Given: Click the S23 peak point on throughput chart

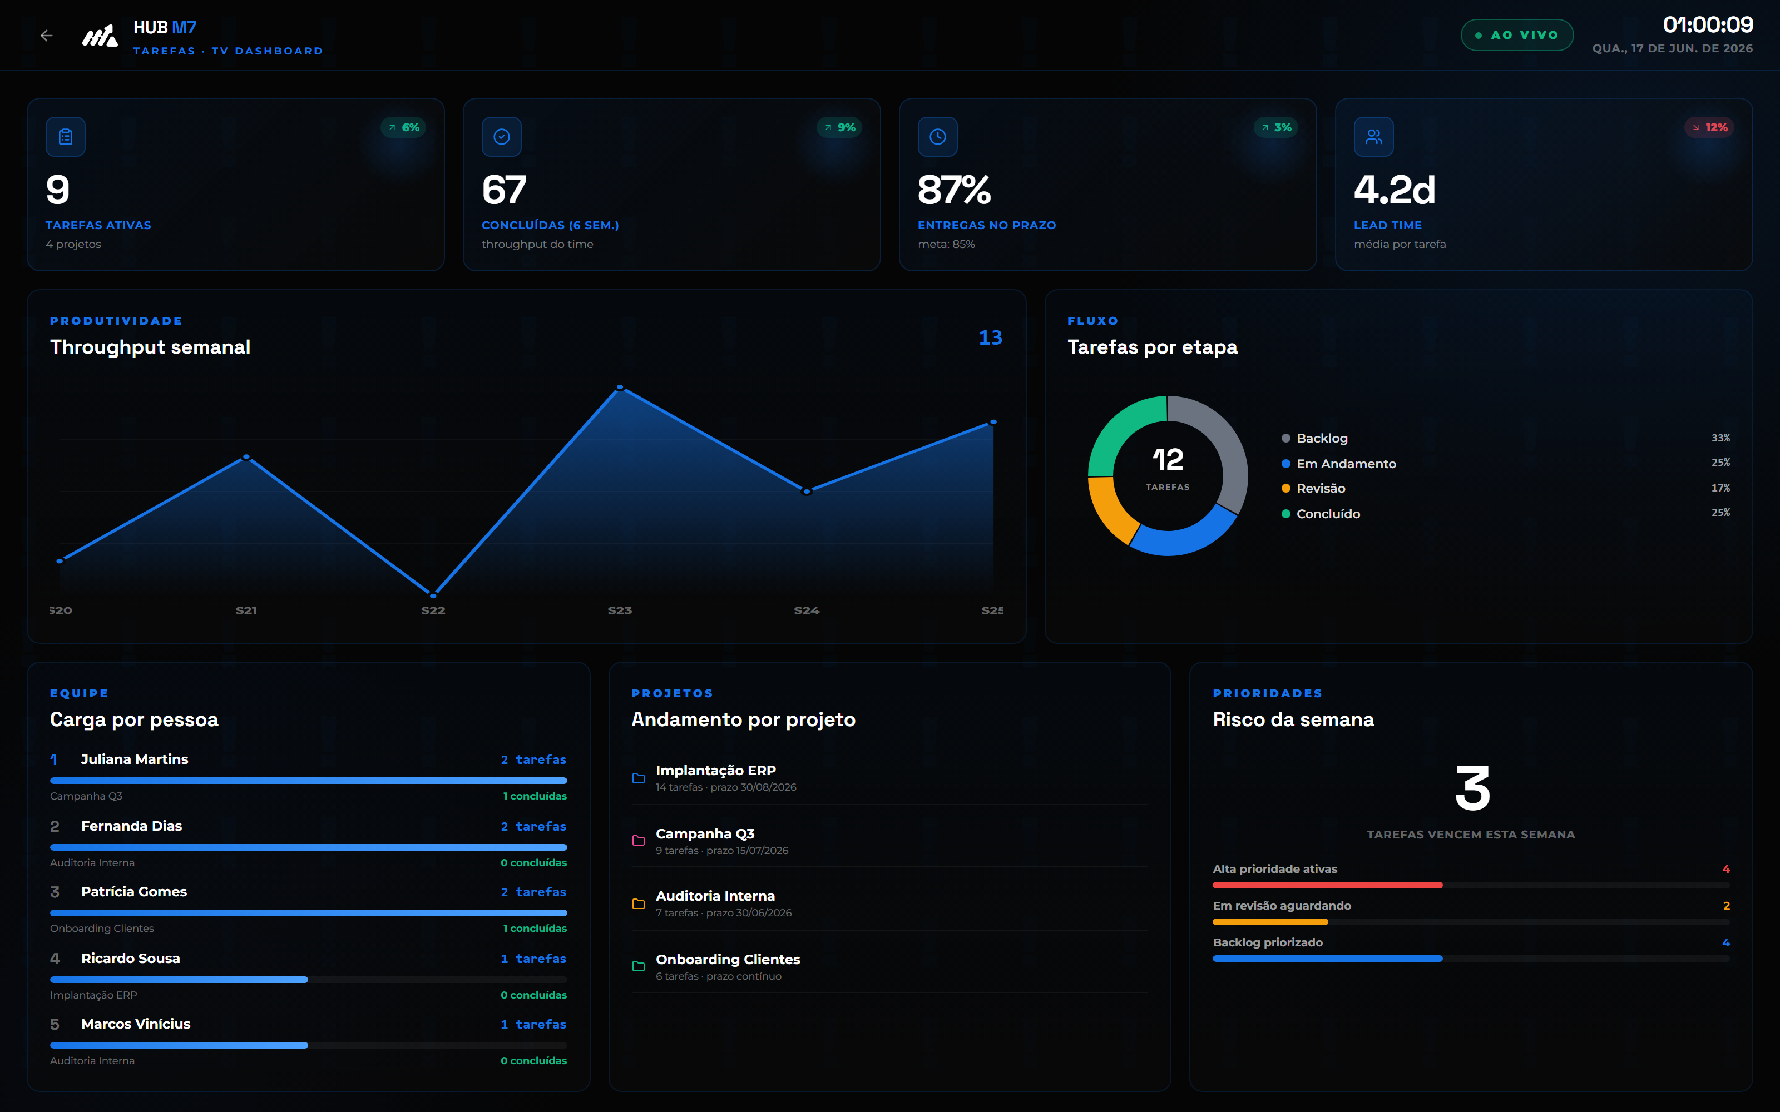Looking at the screenshot, I should point(620,387).
